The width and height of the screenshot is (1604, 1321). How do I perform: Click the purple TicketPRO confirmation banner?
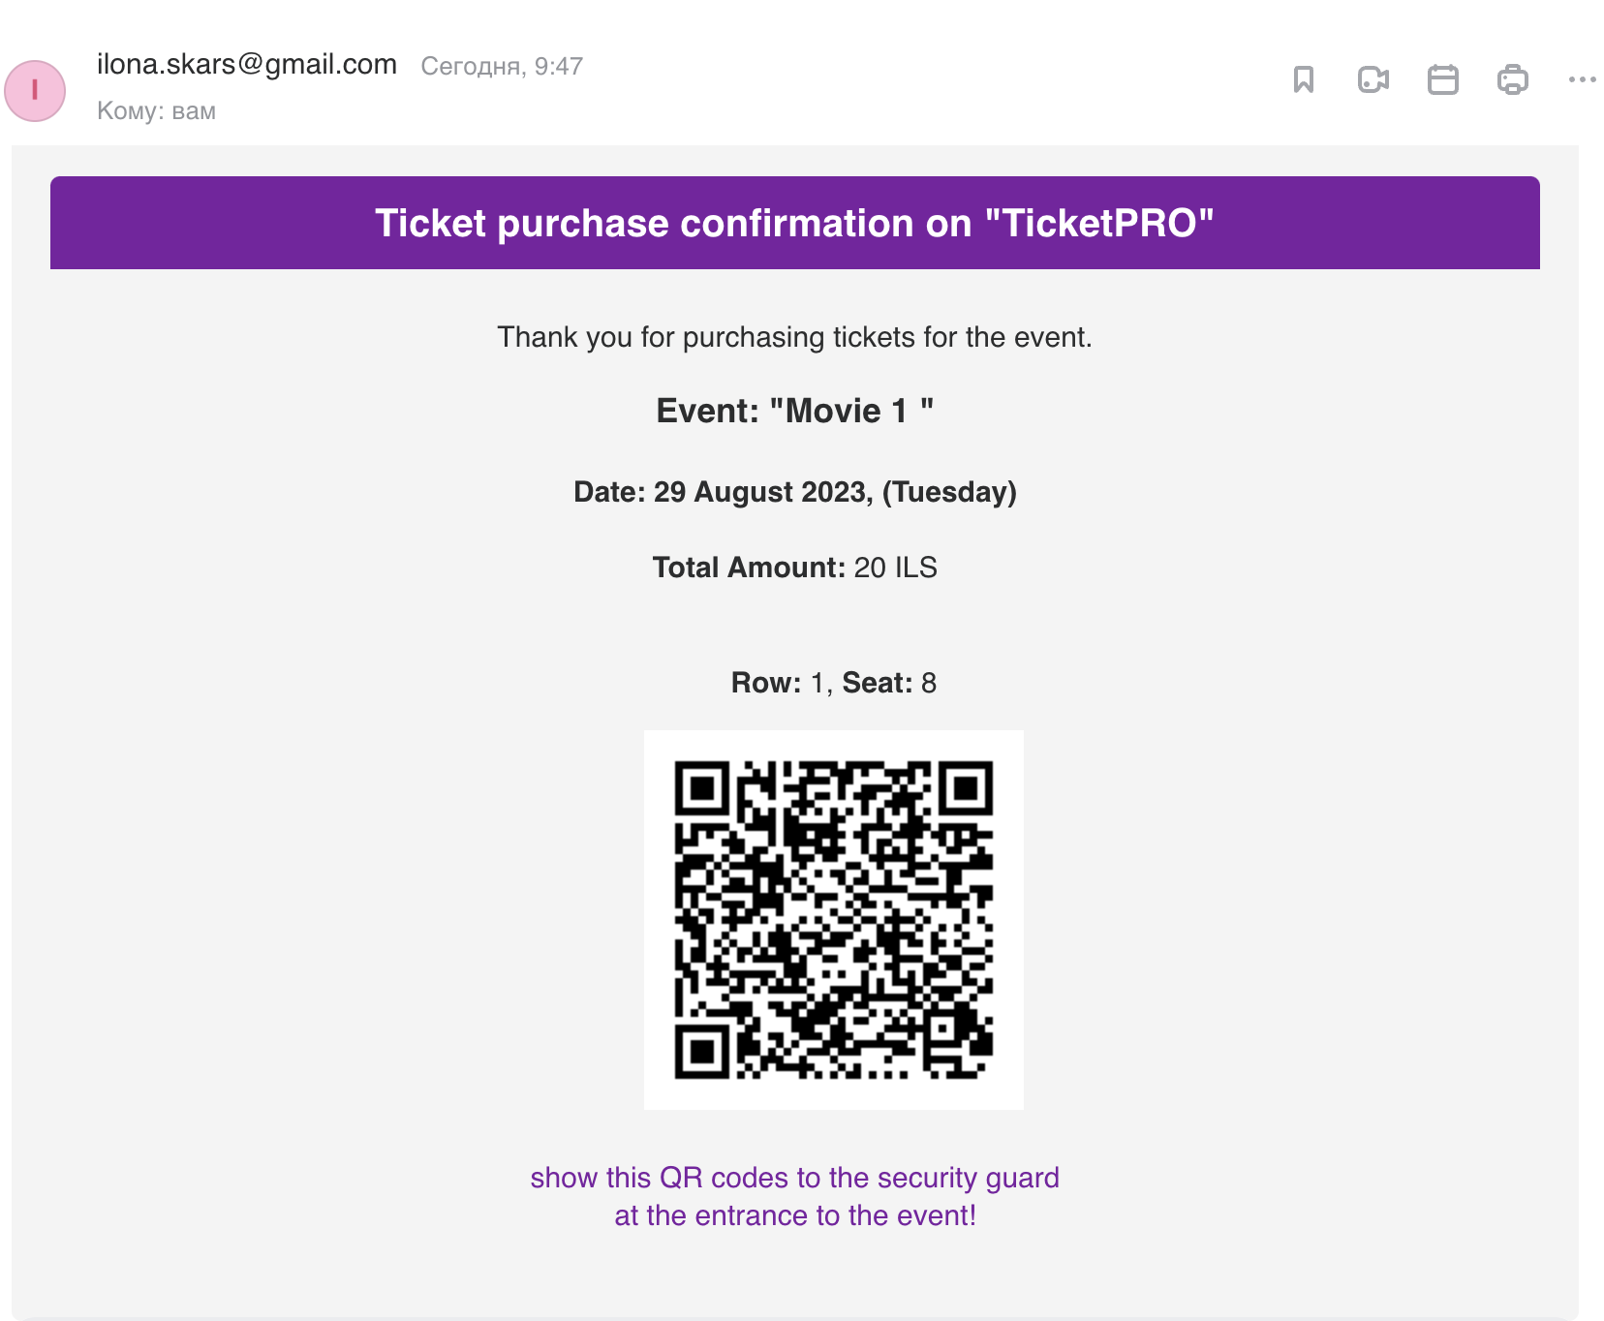[x=795, y=223]
